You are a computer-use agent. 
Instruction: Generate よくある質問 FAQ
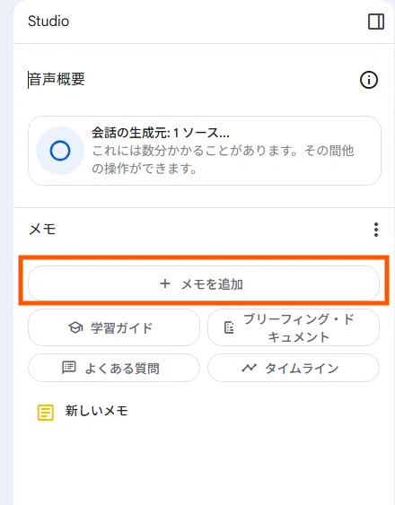coord(114,368)
